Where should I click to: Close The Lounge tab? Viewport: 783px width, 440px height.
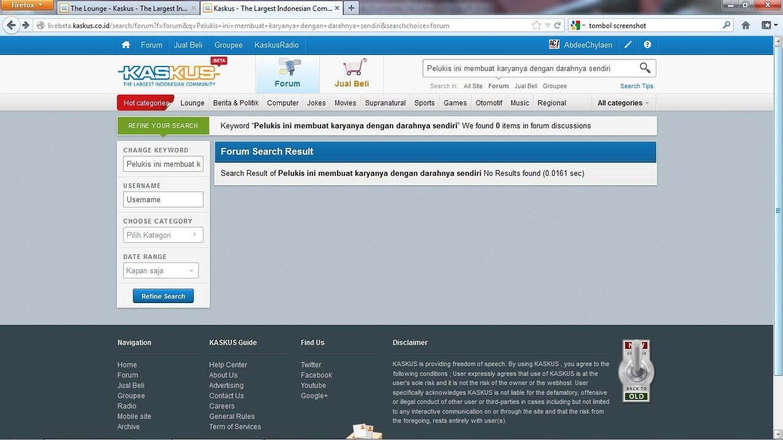click(x=194, y=9)
